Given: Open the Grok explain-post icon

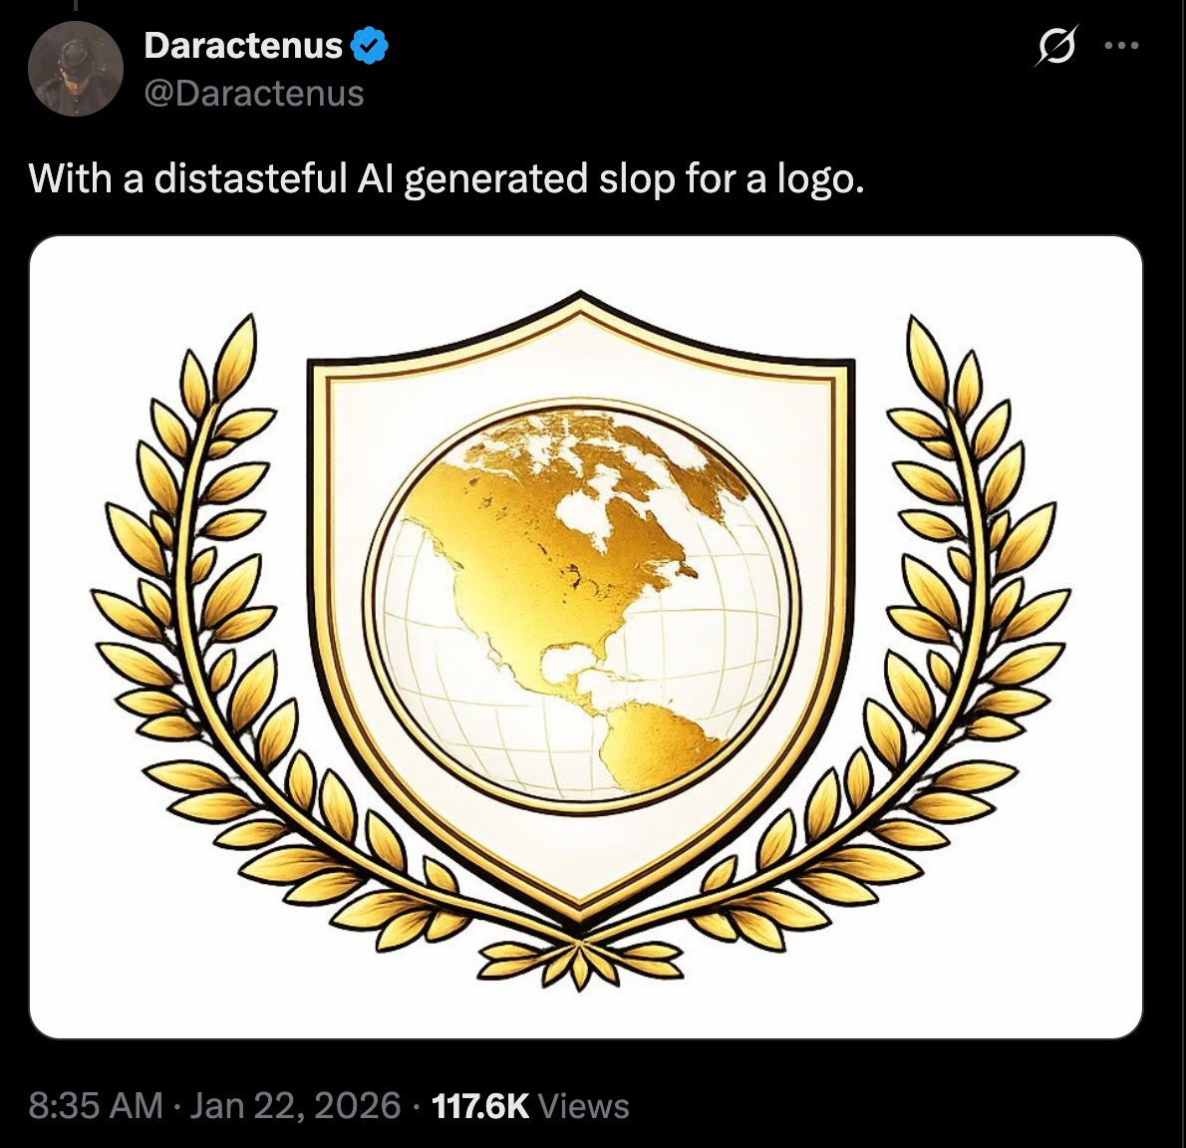Looking at the screenshot, I should click(x=1055, y=46).
